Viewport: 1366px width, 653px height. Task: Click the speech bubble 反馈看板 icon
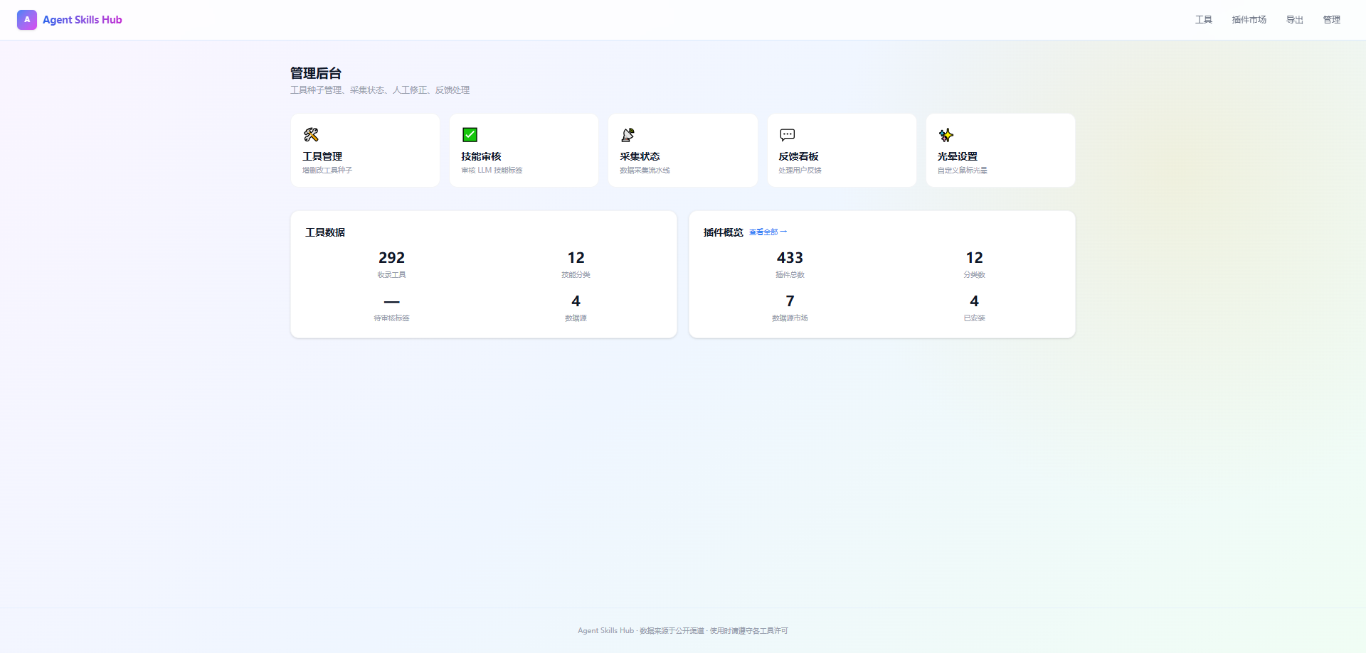[788, 134]
